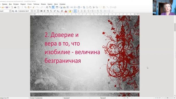
Task: Click the Undo arrow
Action: click(x=37, y=7)
